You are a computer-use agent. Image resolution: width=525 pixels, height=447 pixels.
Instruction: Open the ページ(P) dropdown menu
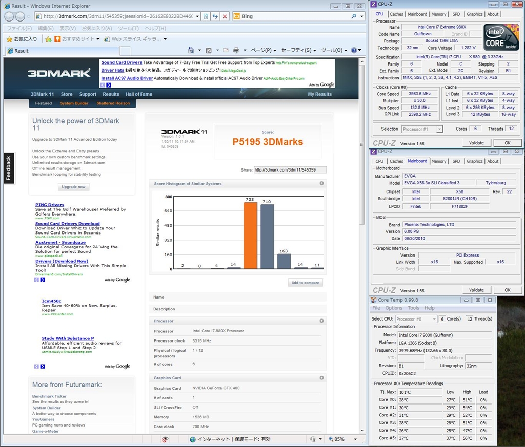coord(264,51)
